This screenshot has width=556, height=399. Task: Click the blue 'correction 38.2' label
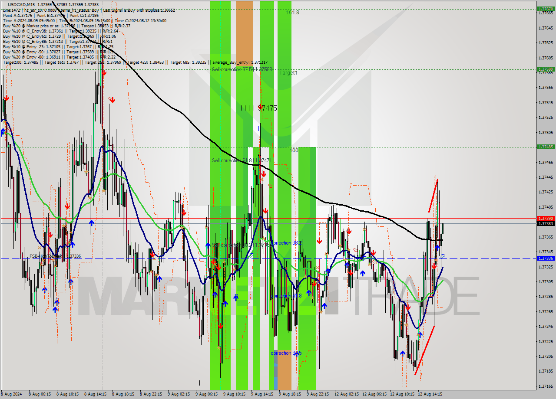click(x=286, y=243)
